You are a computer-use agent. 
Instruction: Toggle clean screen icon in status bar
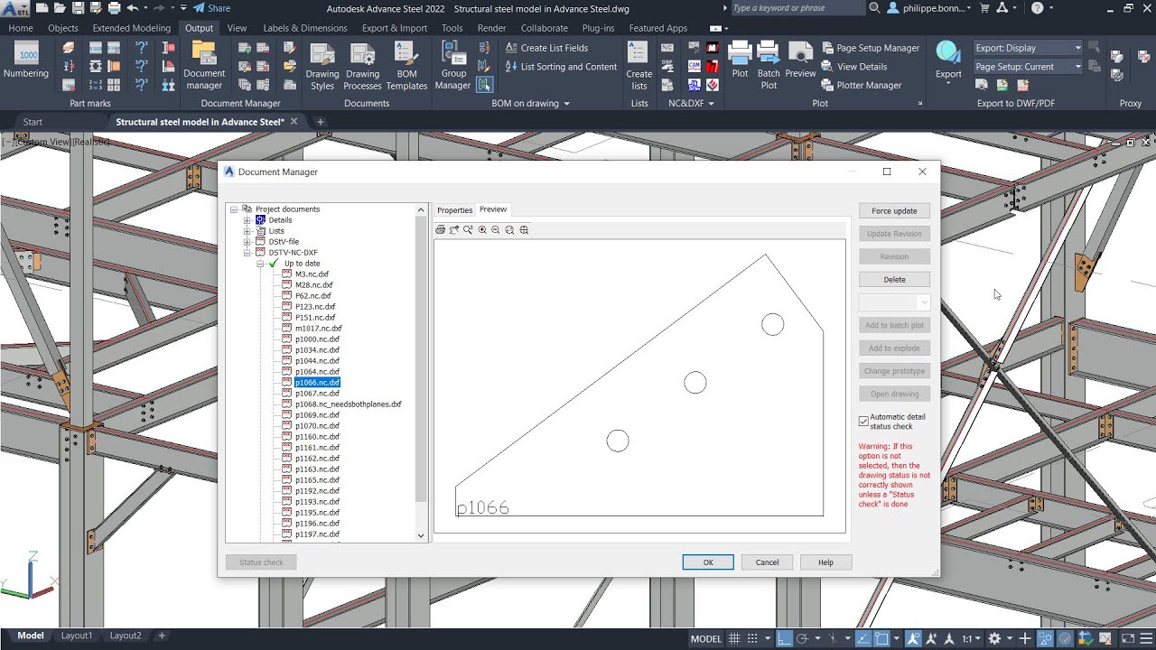[x=1130, y=638]
